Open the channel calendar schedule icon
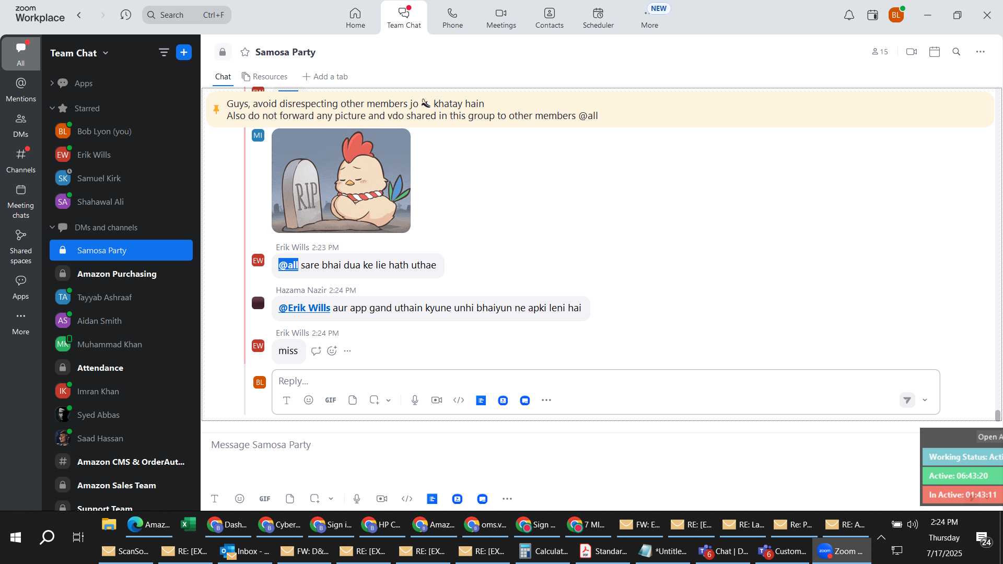 935,52
